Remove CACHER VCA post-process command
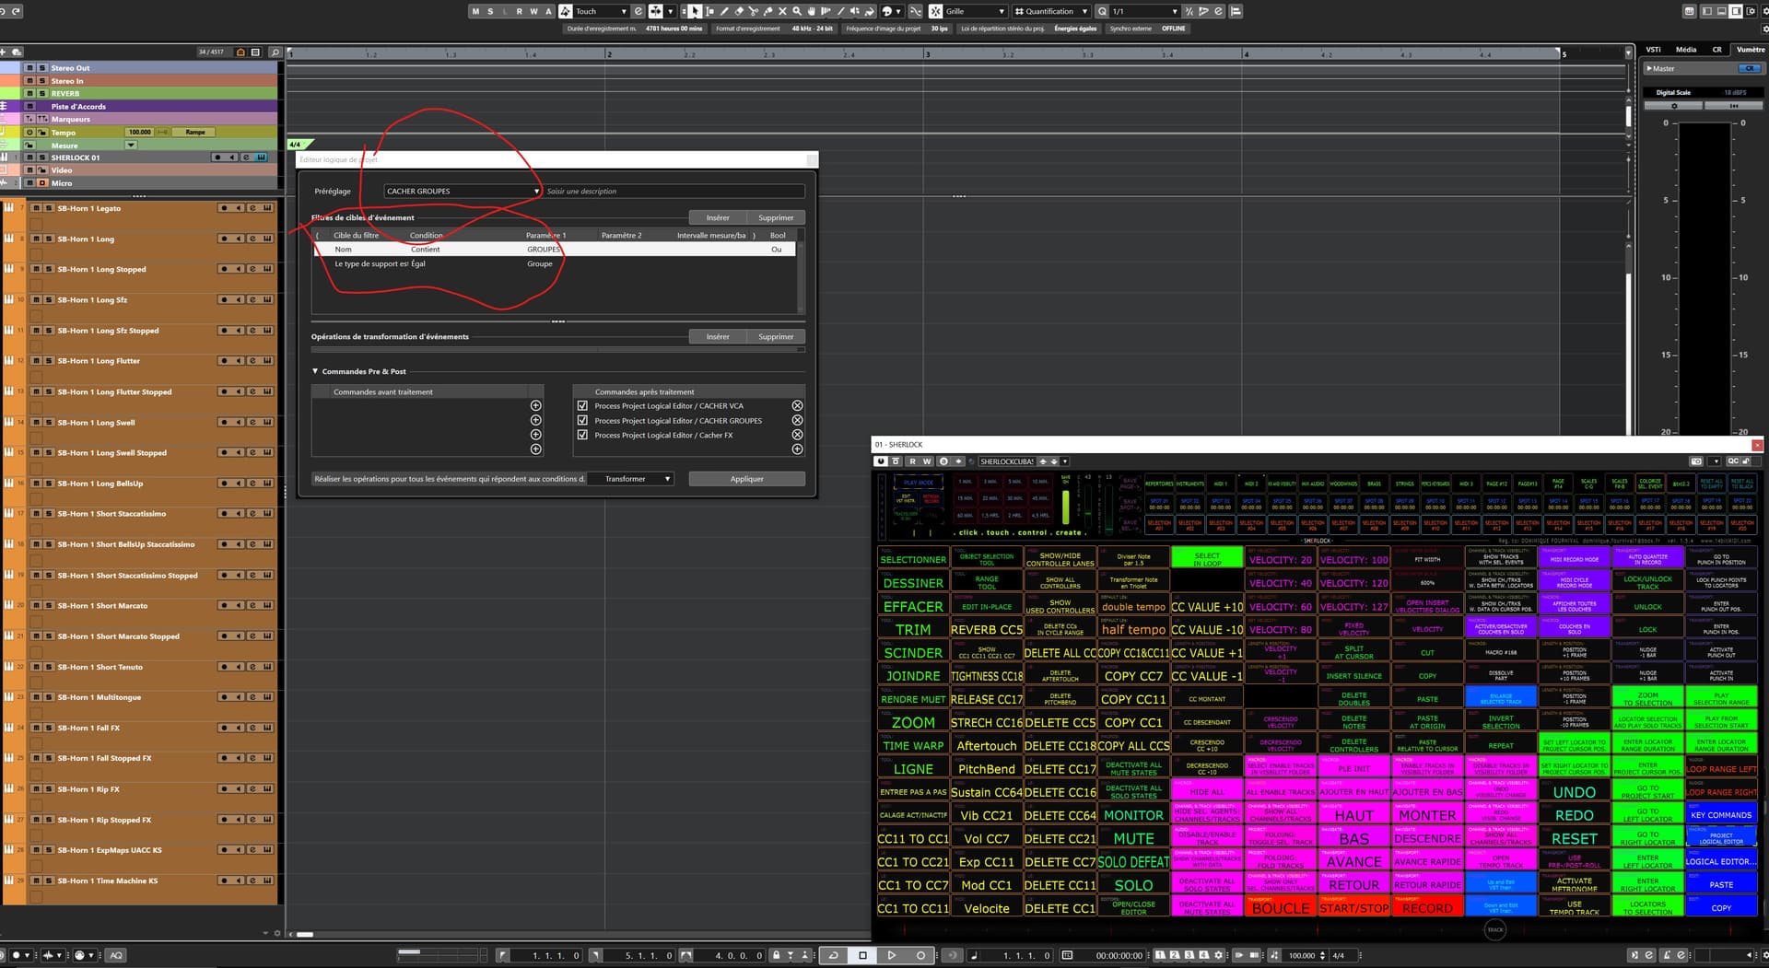Viewport: 1769px width, 968px height. click(x=797, y=405)
